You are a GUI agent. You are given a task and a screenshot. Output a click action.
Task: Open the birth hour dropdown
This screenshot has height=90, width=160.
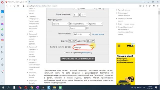coord(76,15)
